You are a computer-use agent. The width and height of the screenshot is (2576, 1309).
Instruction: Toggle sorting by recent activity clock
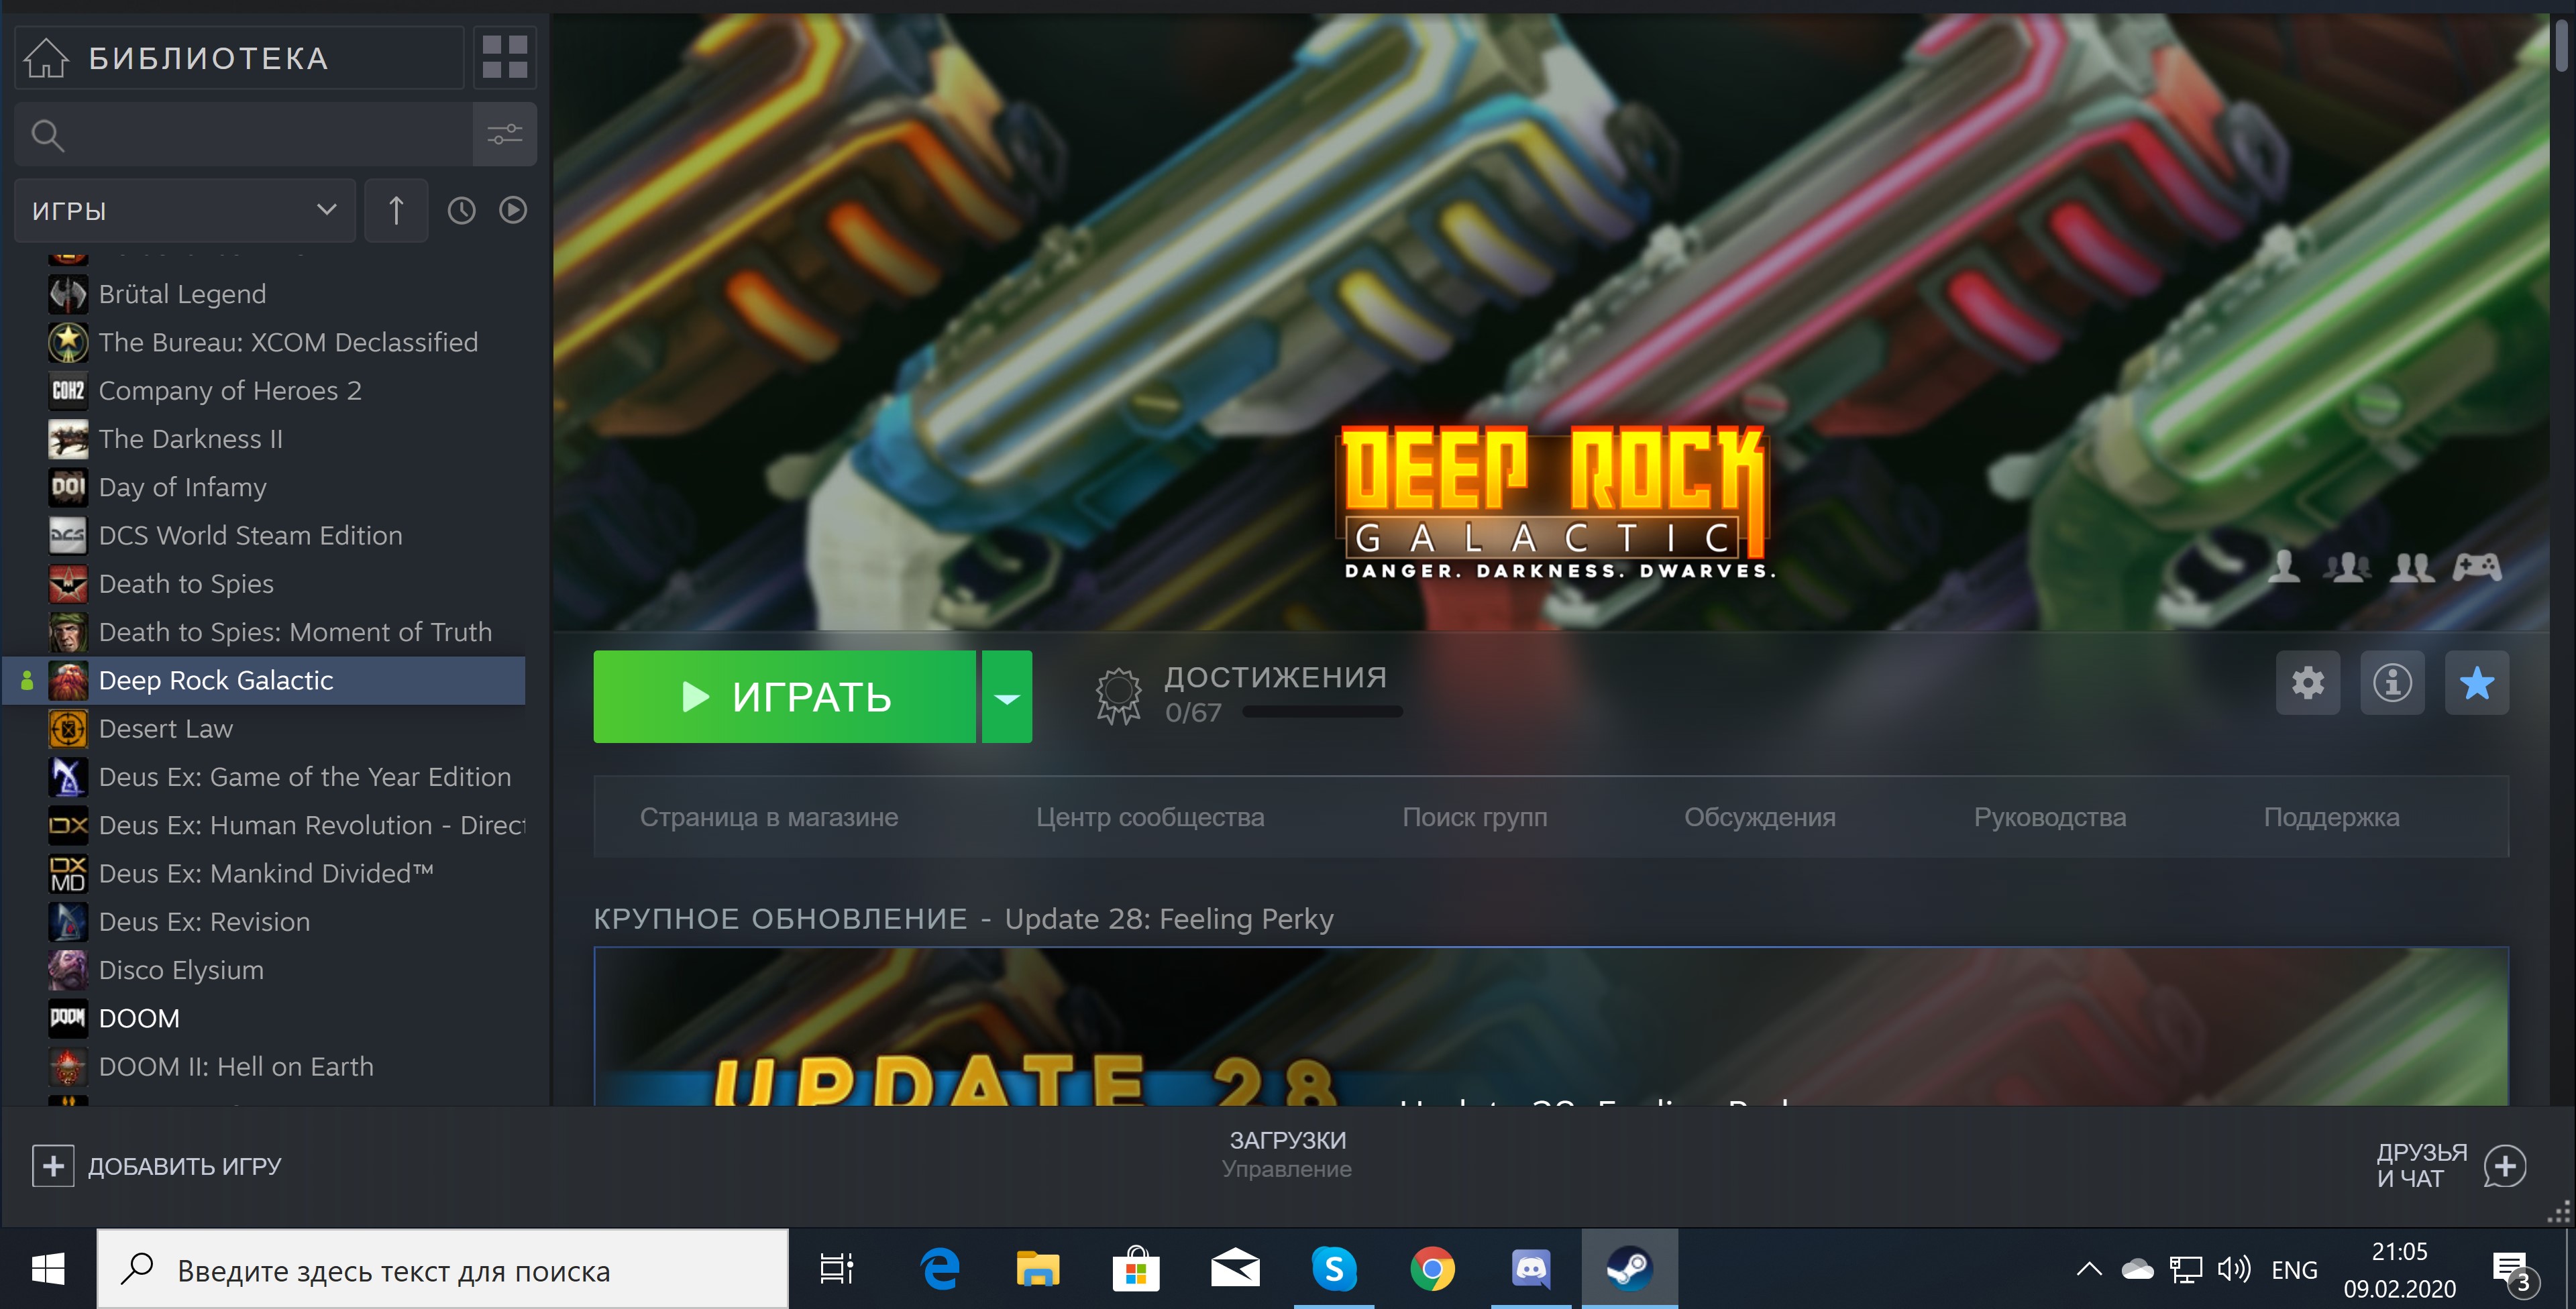tap(461, 211)
